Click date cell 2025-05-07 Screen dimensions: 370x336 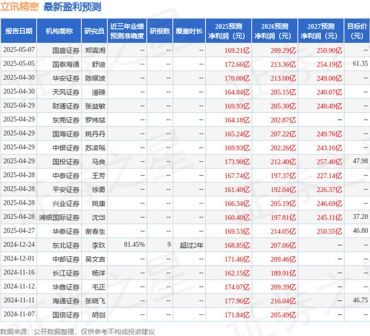[19, 50]
